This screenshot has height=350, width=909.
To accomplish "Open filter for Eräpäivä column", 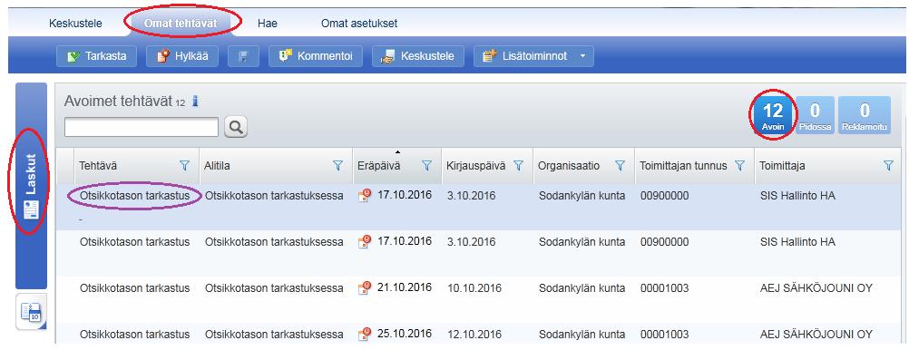I will [426, 166].
